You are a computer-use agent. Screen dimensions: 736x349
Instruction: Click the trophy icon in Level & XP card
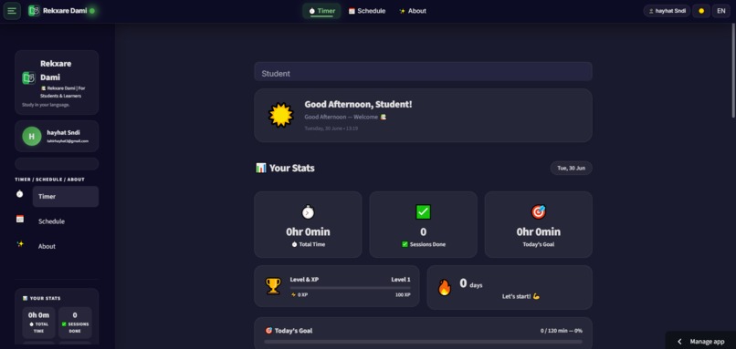273,286
